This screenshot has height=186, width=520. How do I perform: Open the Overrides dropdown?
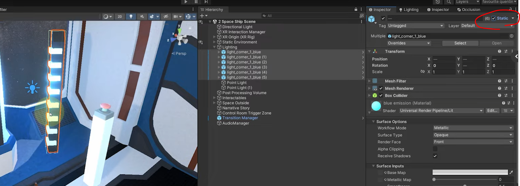(409, 43)
